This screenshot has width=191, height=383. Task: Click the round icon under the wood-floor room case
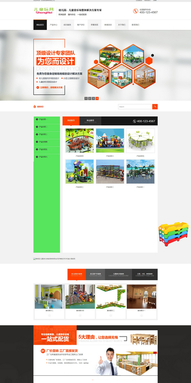point(141,315)
